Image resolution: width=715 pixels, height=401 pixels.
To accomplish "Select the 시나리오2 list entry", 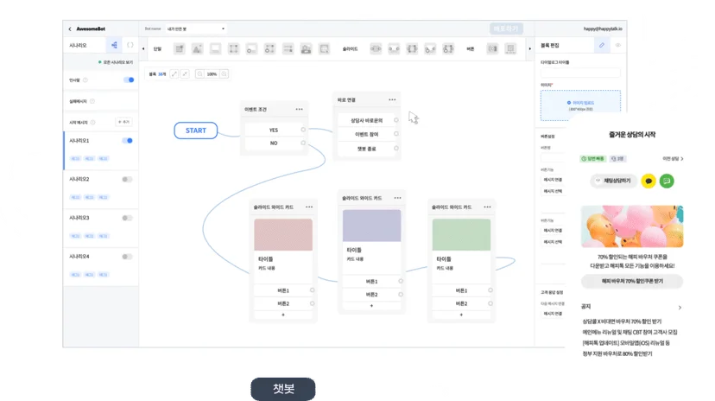I will coord(101,189).
